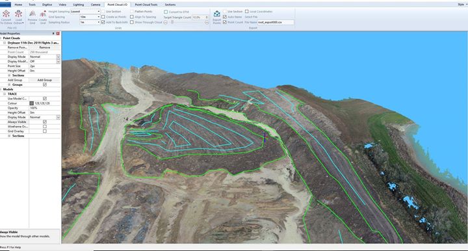Image resolution: width=468 pixels, height=251 pixels.
Task: Click the File Name input field
Action: coord(276,22)
